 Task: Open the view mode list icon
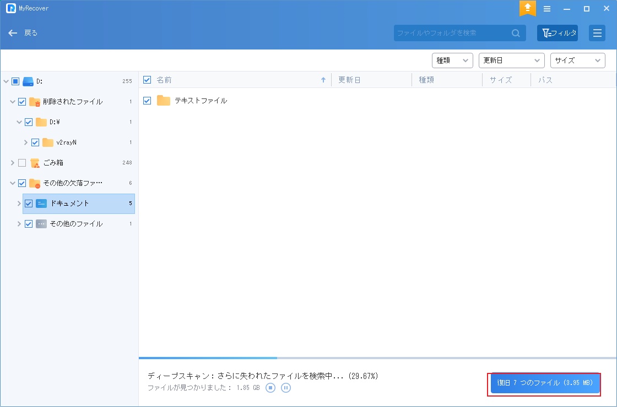597,33
